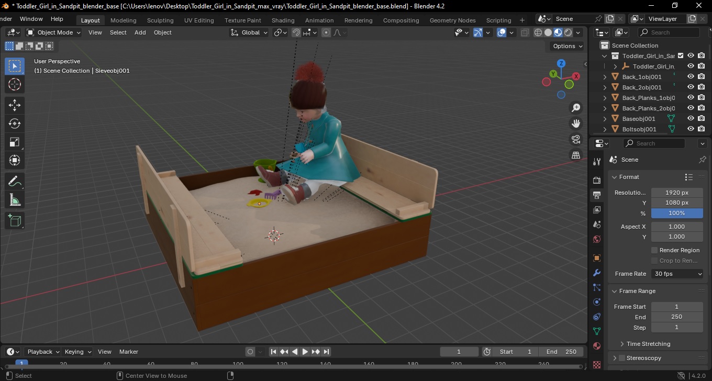This screenshot has width=712, height=381.
Task: Open the Scene properties tab
Action: pos(597,224)
